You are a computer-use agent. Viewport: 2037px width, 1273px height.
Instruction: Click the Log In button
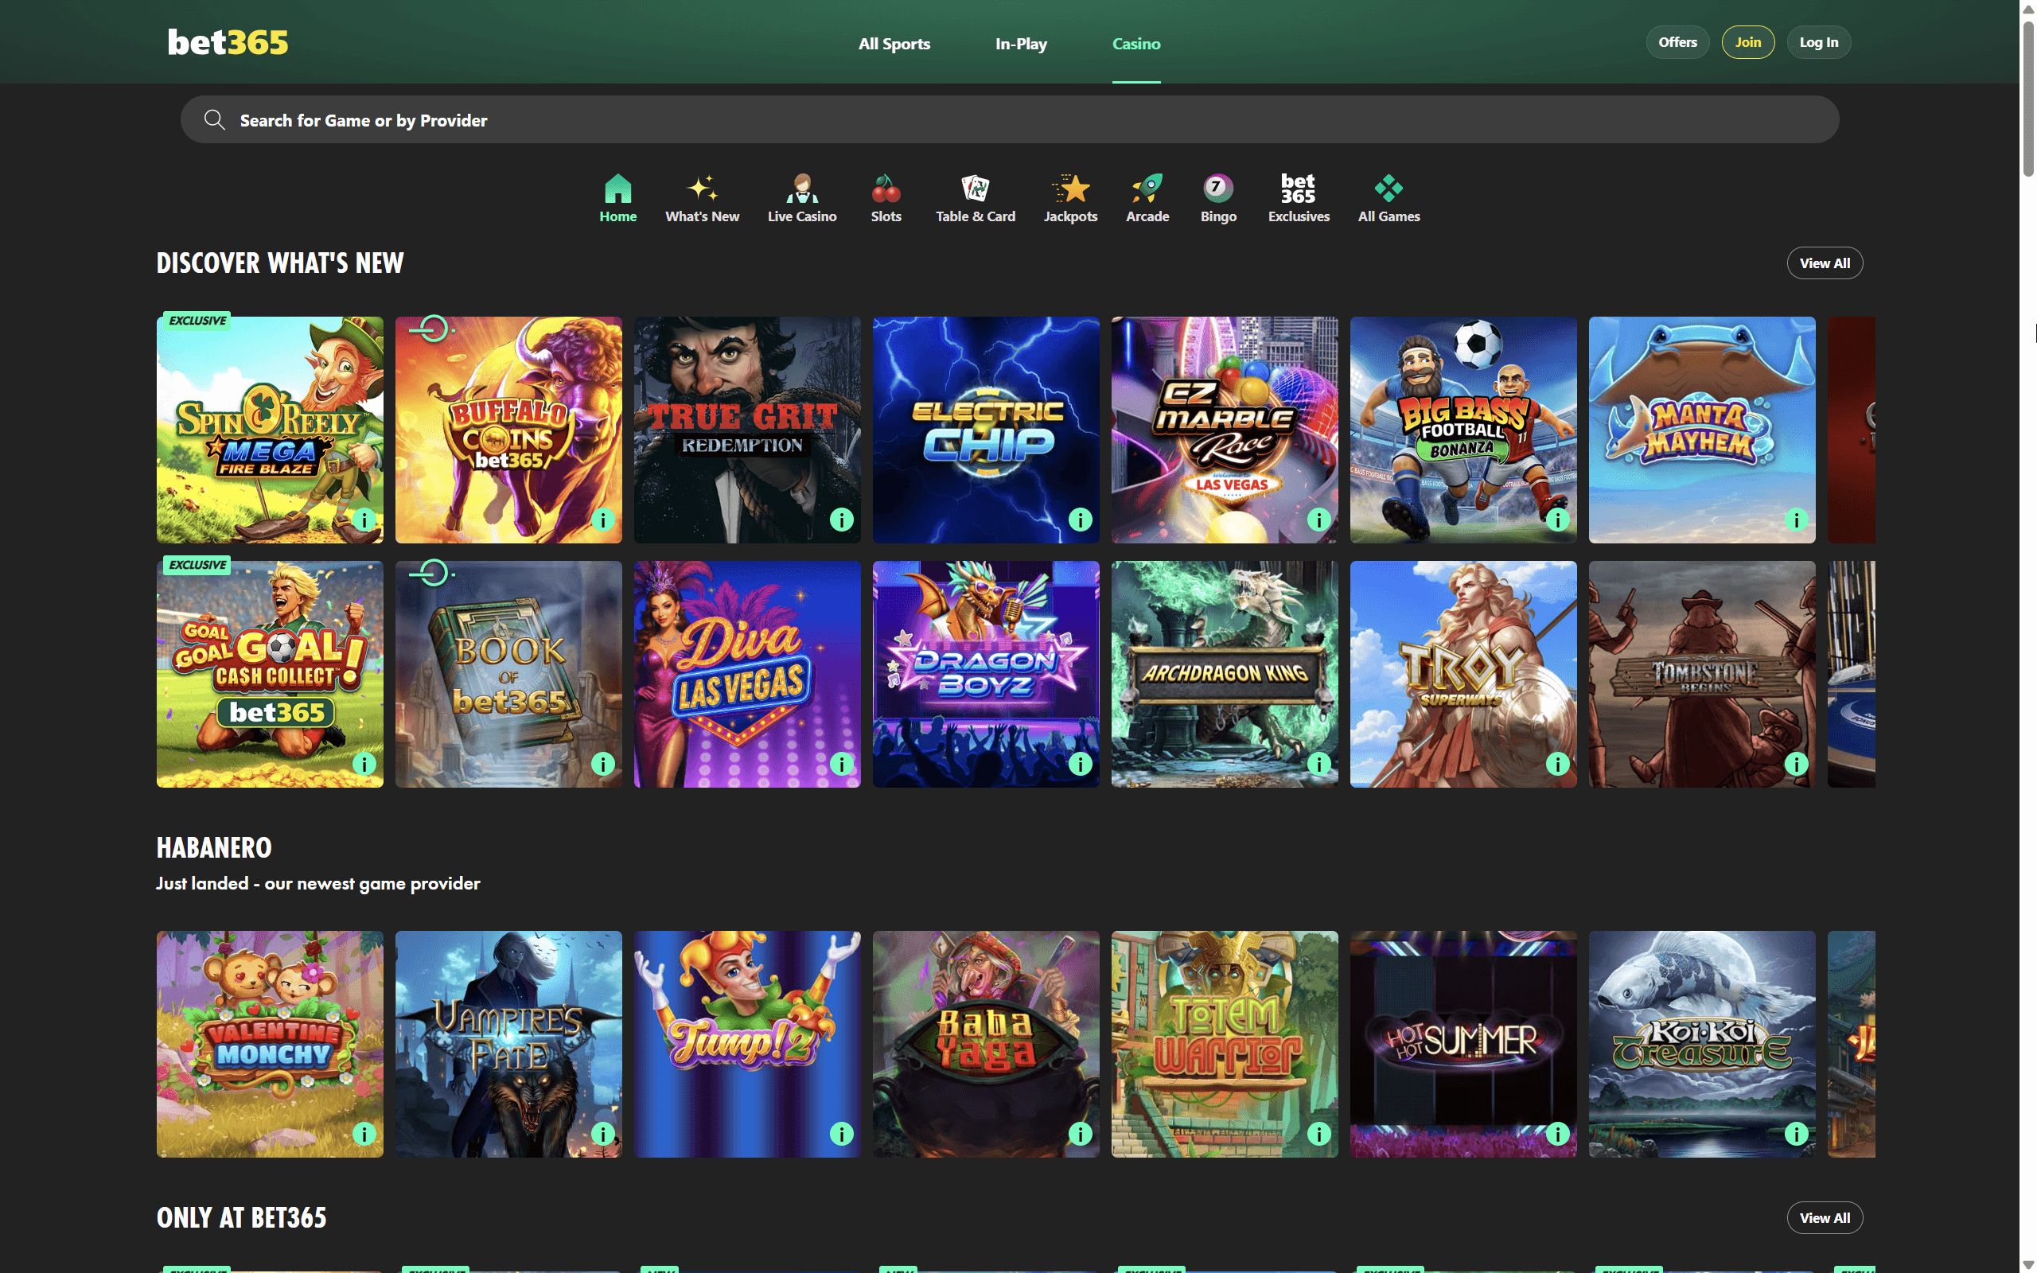click(x=1818, y=42)
